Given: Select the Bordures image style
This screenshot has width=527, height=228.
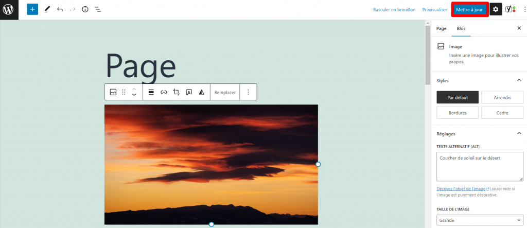Looking at the screenshot, I should click(458, 113).
